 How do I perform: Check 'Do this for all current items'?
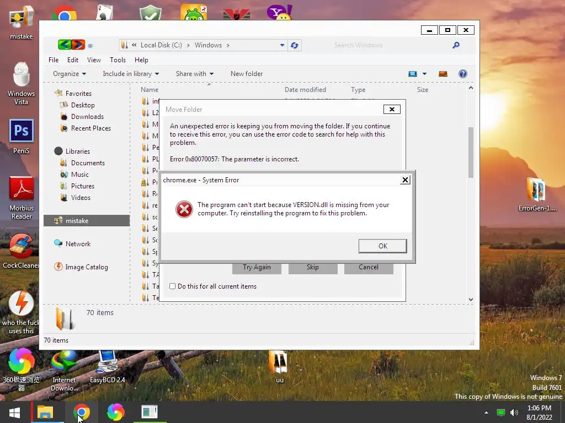click(x=173, y=286)
